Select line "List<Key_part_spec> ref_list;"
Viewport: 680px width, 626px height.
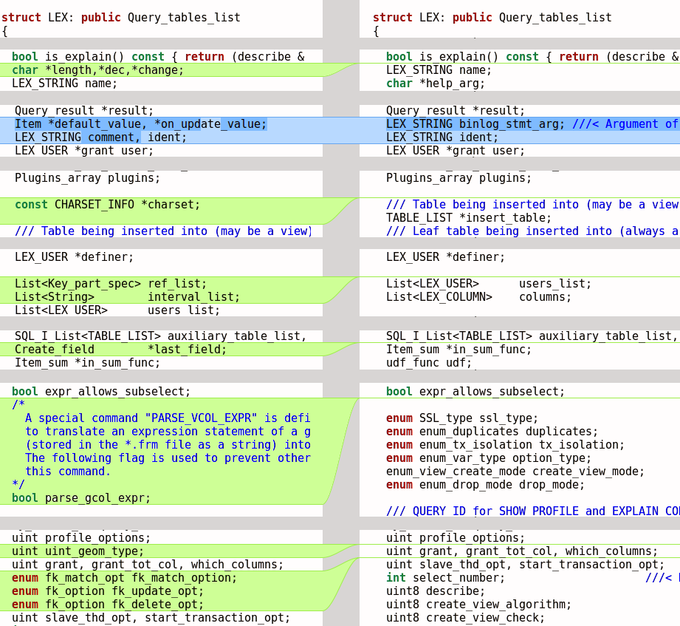coord(111,284)
